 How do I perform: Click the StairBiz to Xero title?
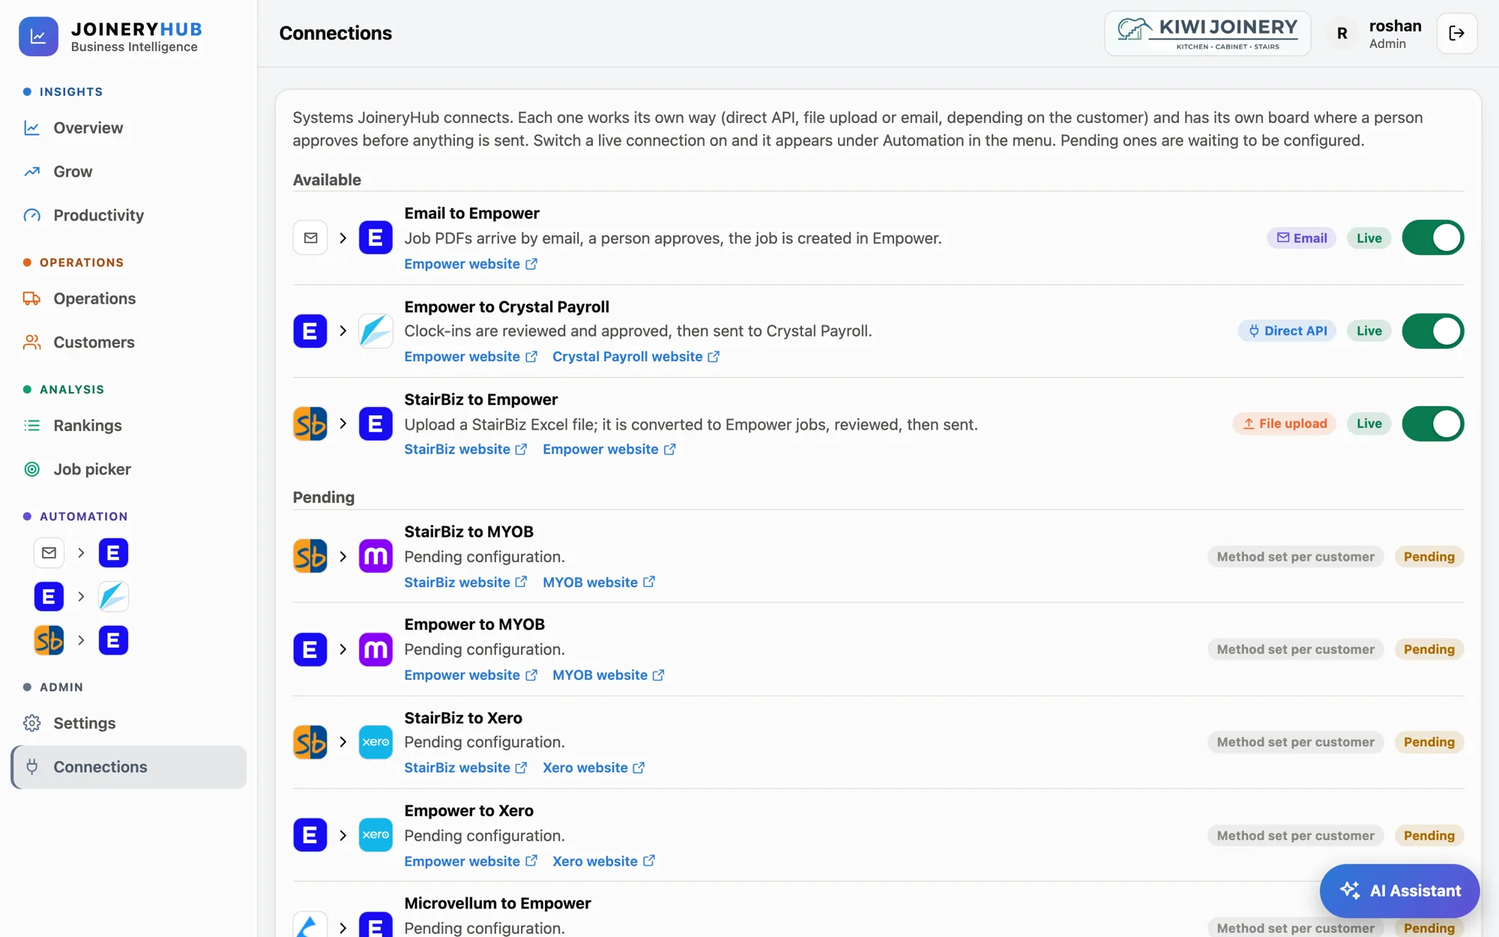tap(463, 717)
